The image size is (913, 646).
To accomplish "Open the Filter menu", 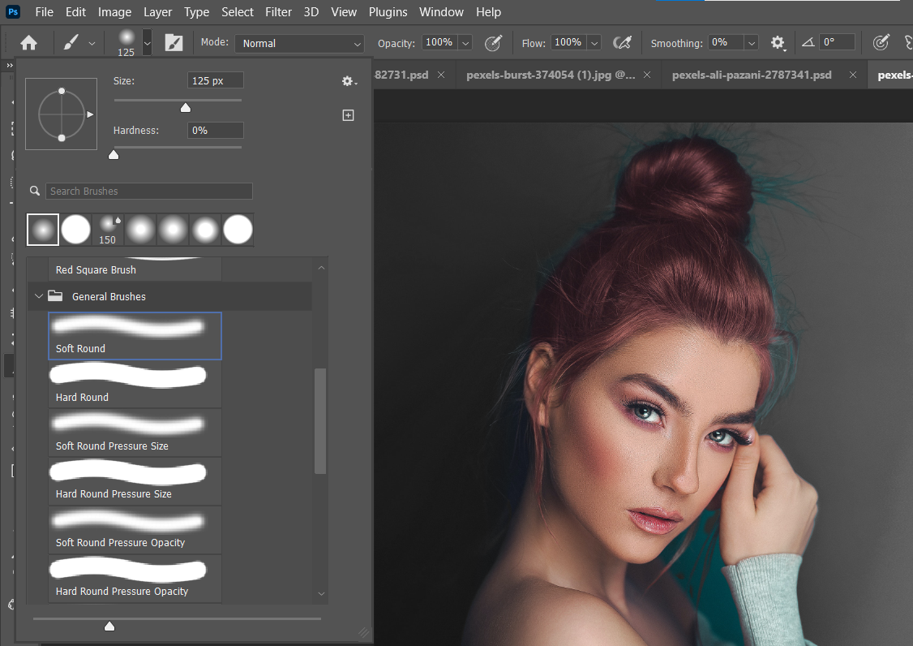I will pyautogui.click(x=278, y=12).
